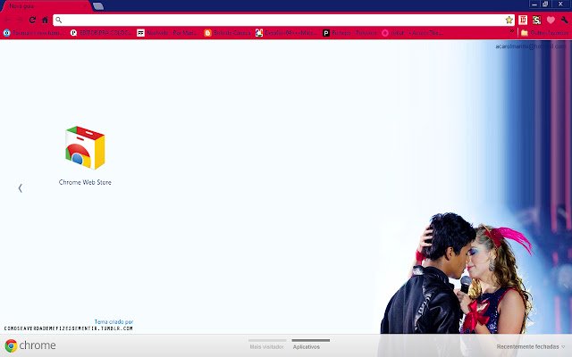Click the forward arrow in the toolbar

pos(20,20)
